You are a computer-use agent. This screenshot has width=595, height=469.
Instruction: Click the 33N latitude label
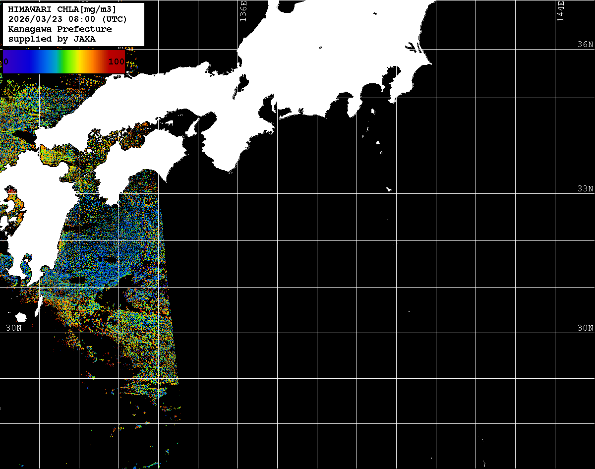point(585,189)
